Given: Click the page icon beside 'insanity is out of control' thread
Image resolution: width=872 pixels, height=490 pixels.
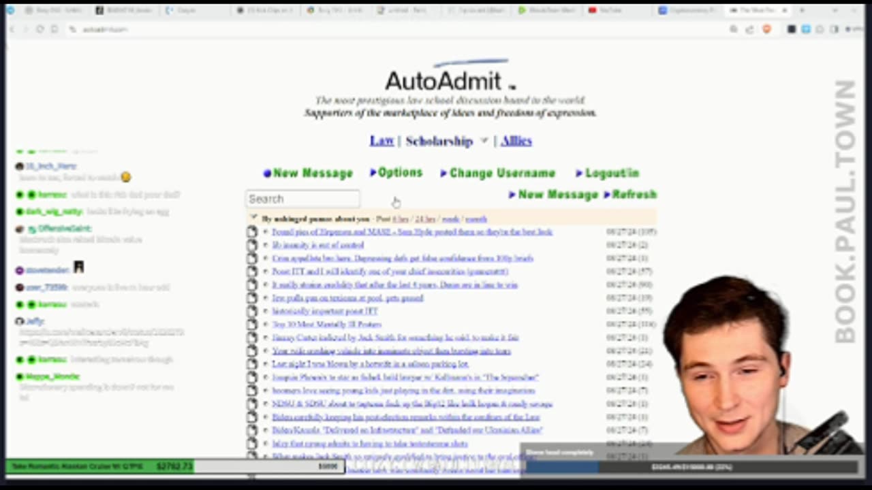Looking at the screenshot, I should [x=251, y=245].
